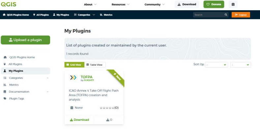
Task: Open Metrics in navbar
Action: pos(106,15)
